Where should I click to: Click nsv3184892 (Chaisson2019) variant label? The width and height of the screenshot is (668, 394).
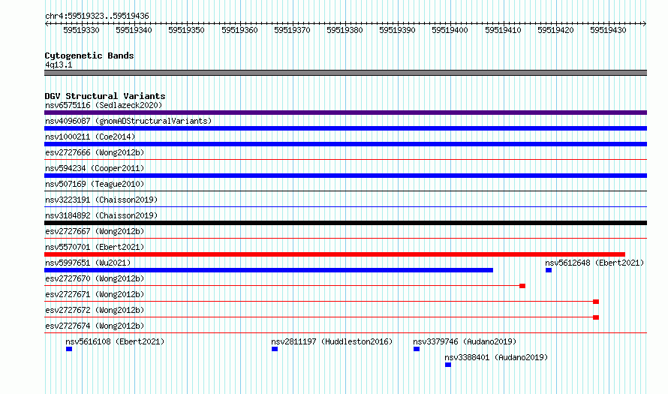(x=101, y=215)
